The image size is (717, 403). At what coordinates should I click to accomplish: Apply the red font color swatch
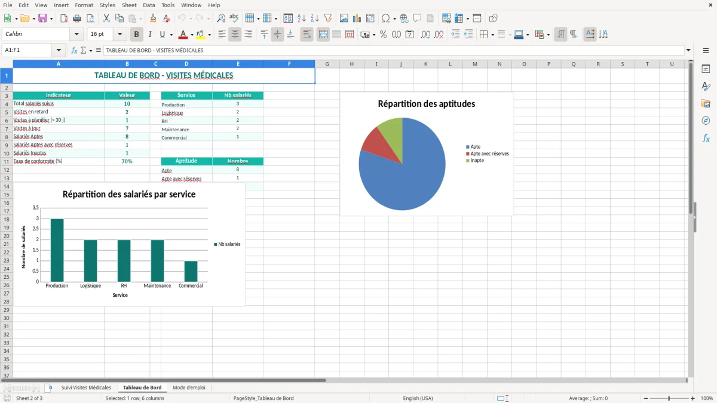[183, 35]
